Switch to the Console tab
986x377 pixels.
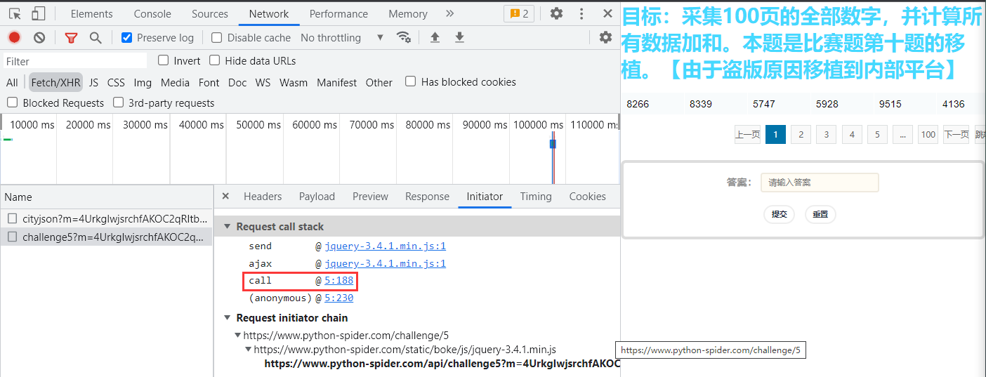click(152, 14)
